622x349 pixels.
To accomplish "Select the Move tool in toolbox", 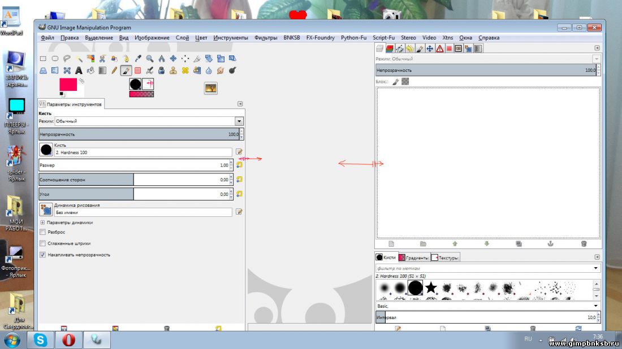I will (x=174, y=59).
